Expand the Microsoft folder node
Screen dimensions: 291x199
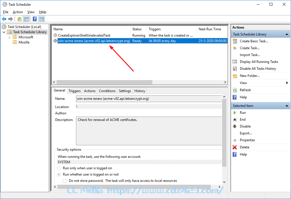(9, 37)
